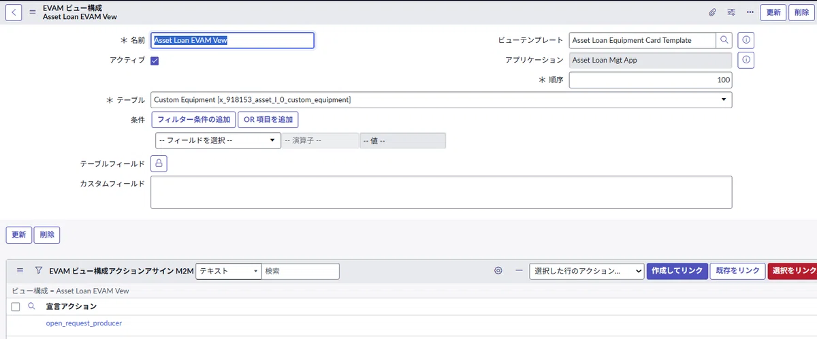Select all rows checkbox in related list

(x=16, y=307)
